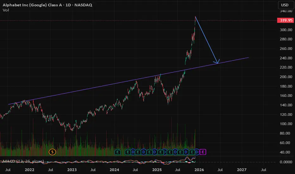
Task: Click the 0.0000 MACD axis label
Action: tap(286, 162)
